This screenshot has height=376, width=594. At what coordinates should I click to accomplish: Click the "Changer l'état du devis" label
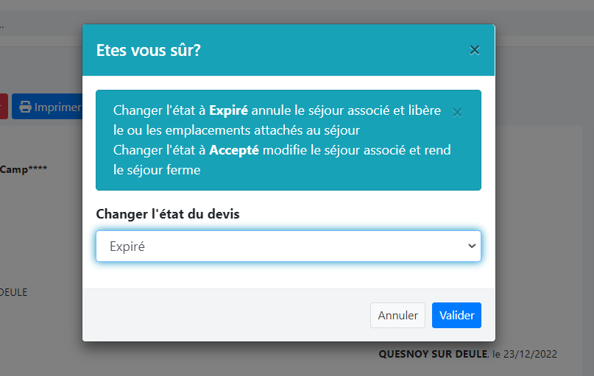click(x=167, y=214)
